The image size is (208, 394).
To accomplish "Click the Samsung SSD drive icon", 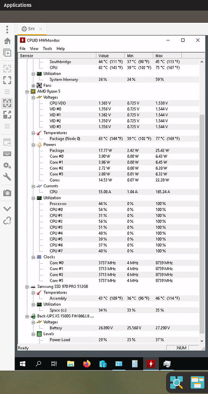I will point(33,286).
